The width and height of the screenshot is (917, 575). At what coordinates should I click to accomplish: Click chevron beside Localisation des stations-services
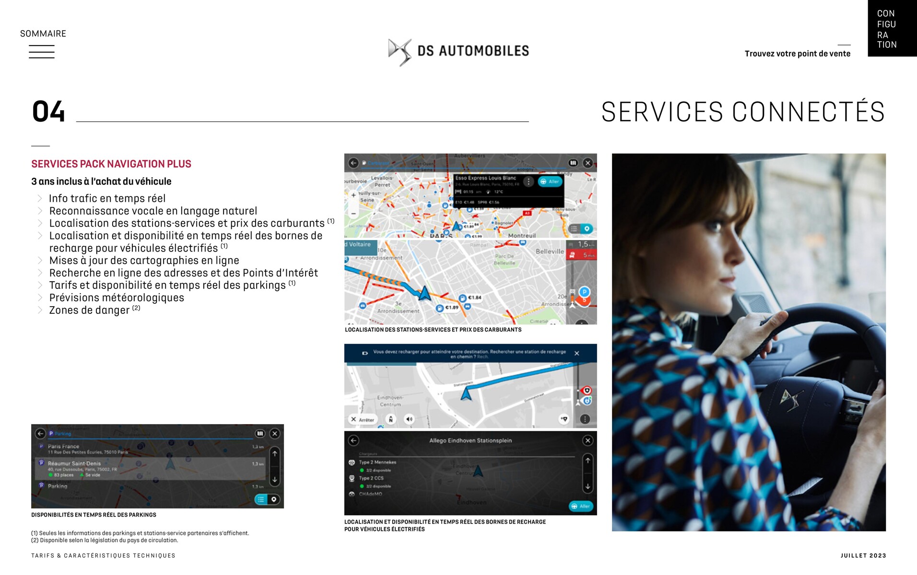click(x=40, y=223)
